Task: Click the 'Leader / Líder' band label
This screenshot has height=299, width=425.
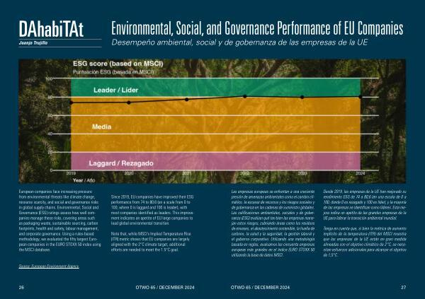Action: pyautogui.click(x=115, y=90)
